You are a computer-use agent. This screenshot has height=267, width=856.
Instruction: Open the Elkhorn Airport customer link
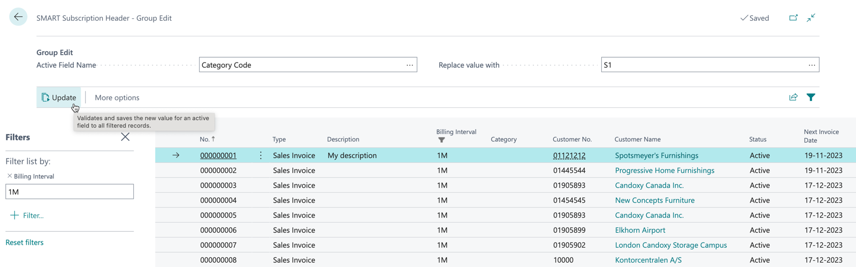640,230
